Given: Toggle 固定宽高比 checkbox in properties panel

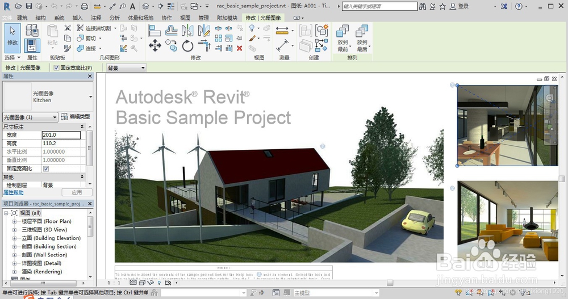Looking at the screenshot, I should [46, 169].
